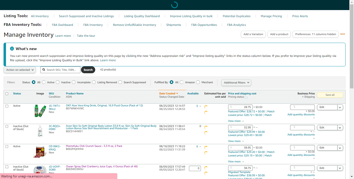Tick the checkbox for Momofuku Chili Crunch row
The width and height of the screenshot is (354, 179).
coord(7,146)
